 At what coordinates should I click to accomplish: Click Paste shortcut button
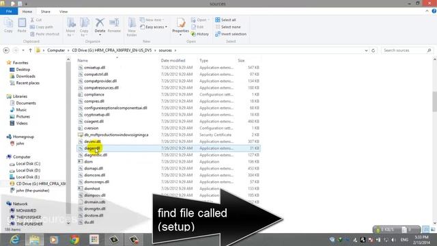click(44, 34)
